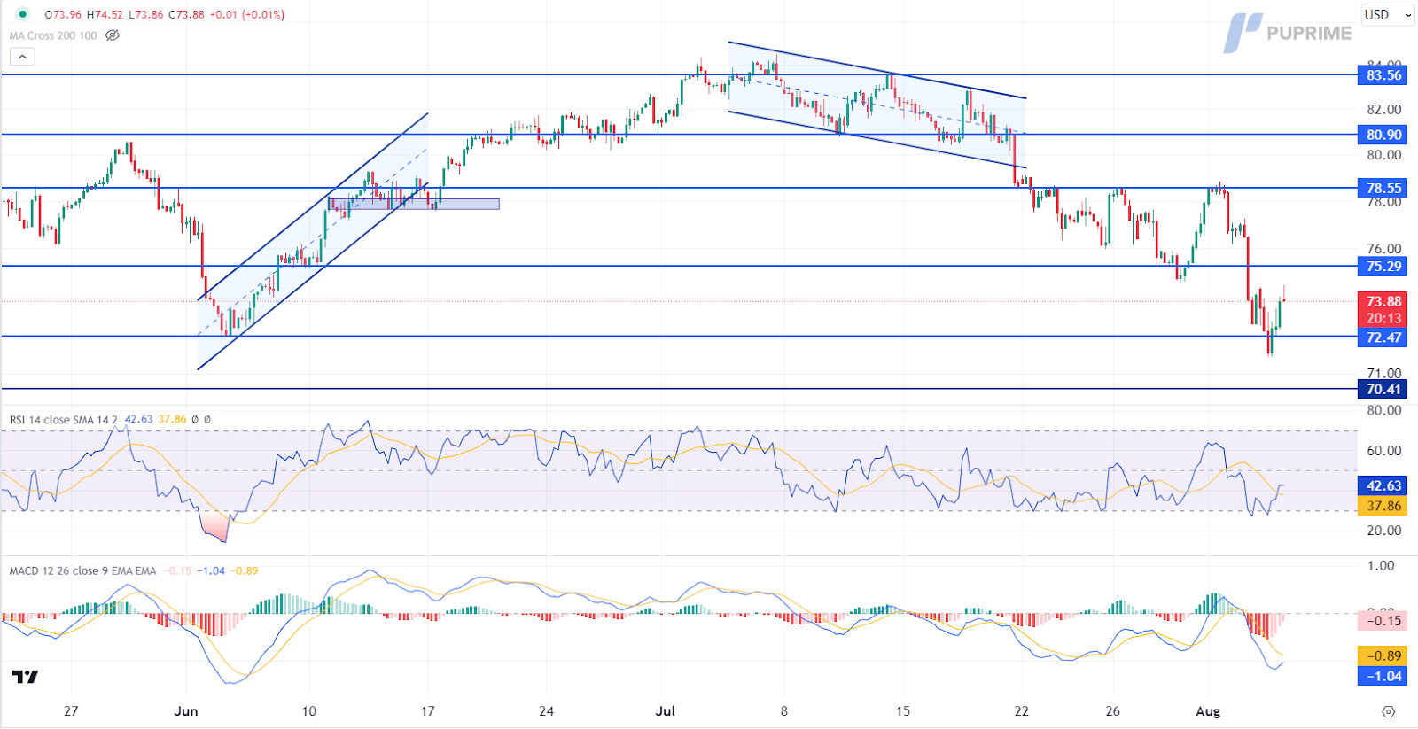Image resolution: width=1418 pixels, height=729 pixels.
Task: Click the 80.90 price level label
Action: click(x=1383, y=135)
